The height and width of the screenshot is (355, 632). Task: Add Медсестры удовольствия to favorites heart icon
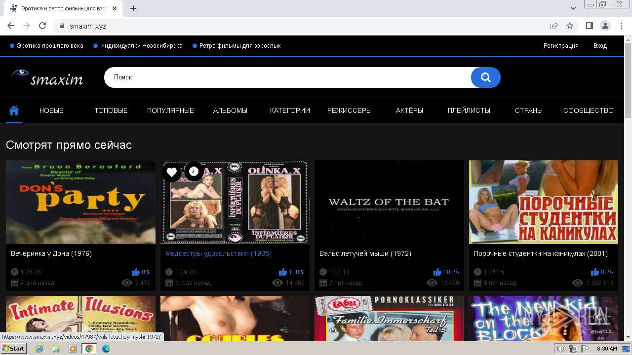point(172,172)
